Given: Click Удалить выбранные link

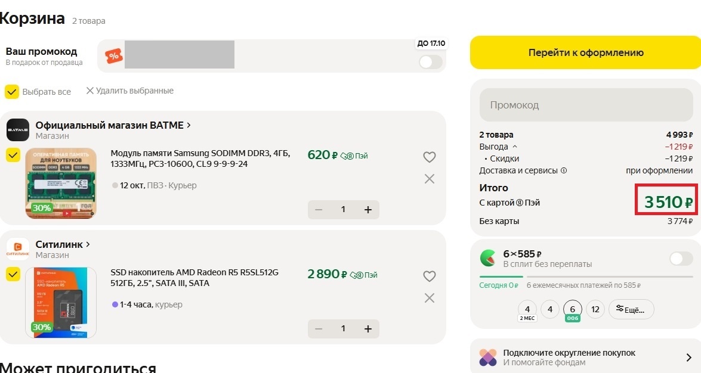Looking at the screenshot, I should [x=131, y=91].
